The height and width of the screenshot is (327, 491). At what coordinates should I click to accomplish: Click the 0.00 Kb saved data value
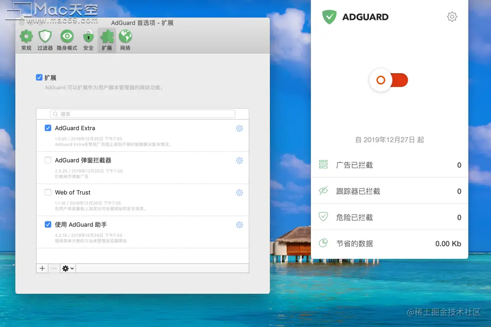(448, 244)
